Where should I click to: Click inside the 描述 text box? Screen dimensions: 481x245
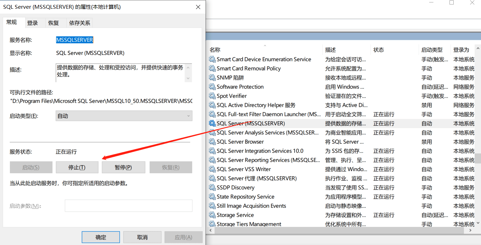120,73
